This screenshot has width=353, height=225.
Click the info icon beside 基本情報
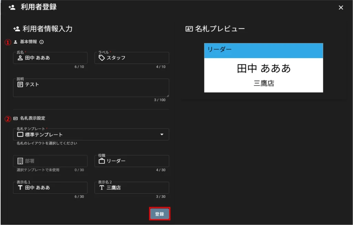pyautogui.click(x=42, y=42)
